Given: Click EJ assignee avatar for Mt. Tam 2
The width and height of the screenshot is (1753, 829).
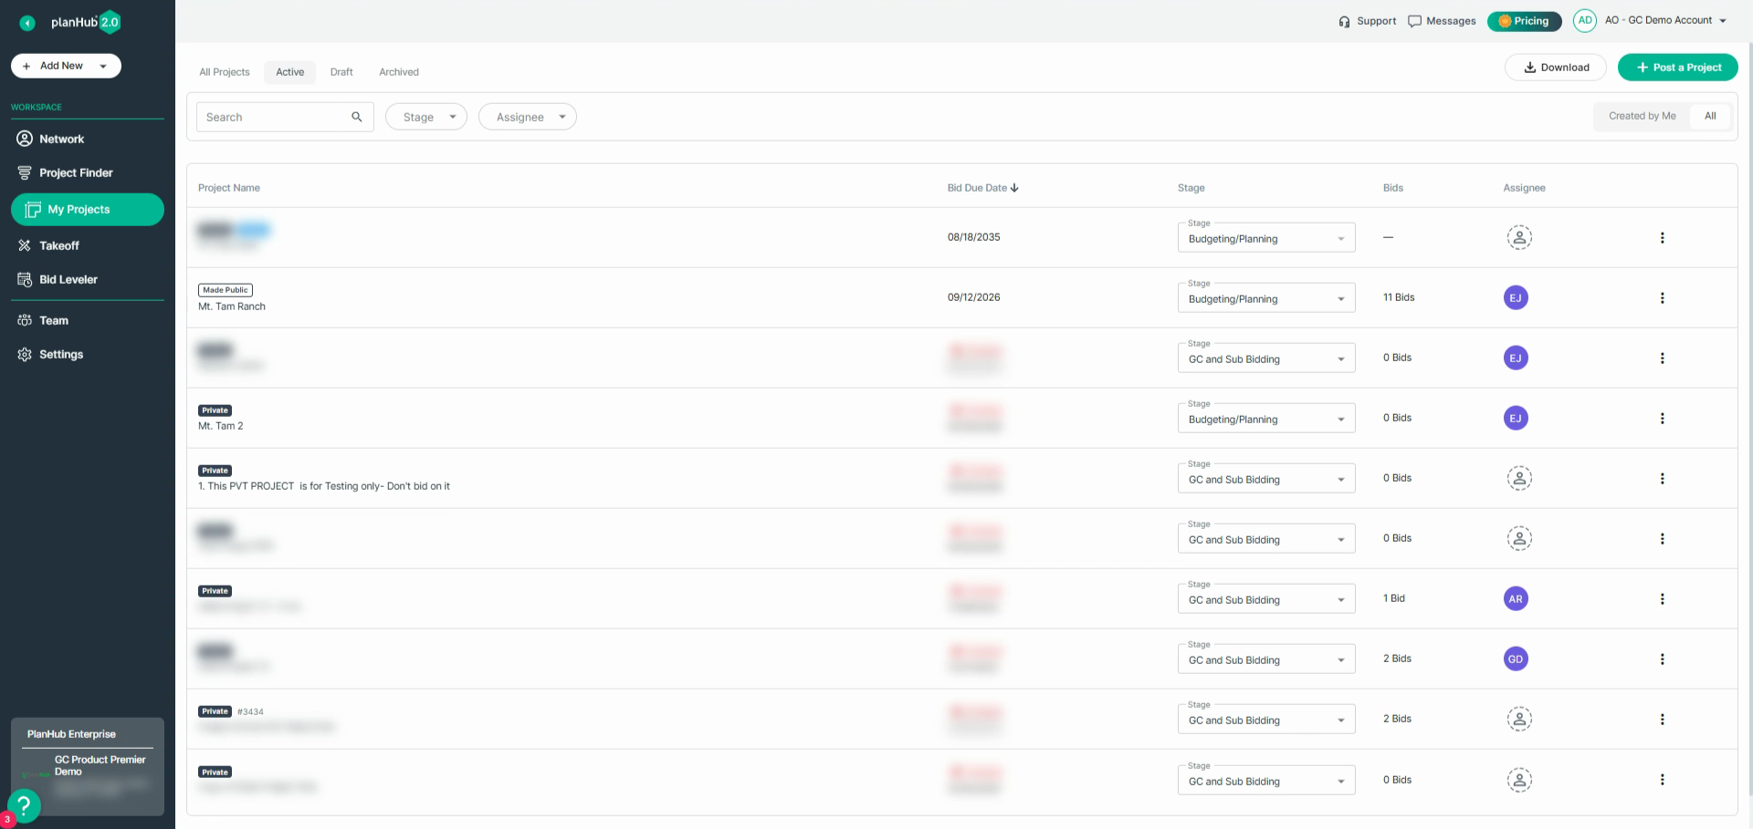Looking at the screenshot, I should click(1516, 418).
